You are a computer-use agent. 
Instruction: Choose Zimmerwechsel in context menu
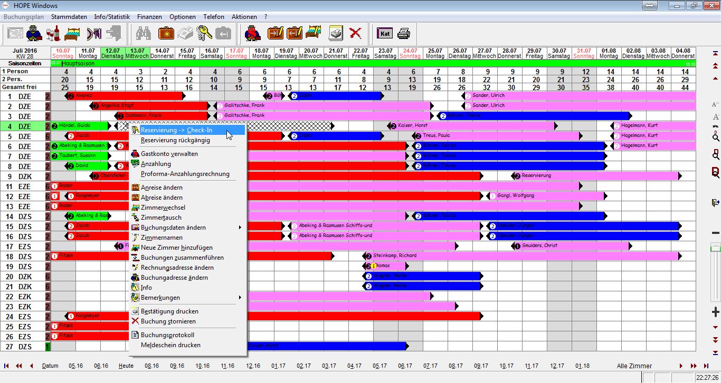coord(188,208)
